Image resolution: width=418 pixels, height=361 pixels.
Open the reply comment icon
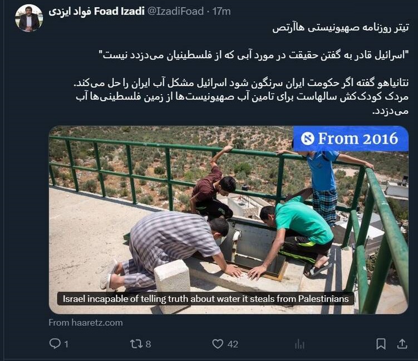coord(55,343)
